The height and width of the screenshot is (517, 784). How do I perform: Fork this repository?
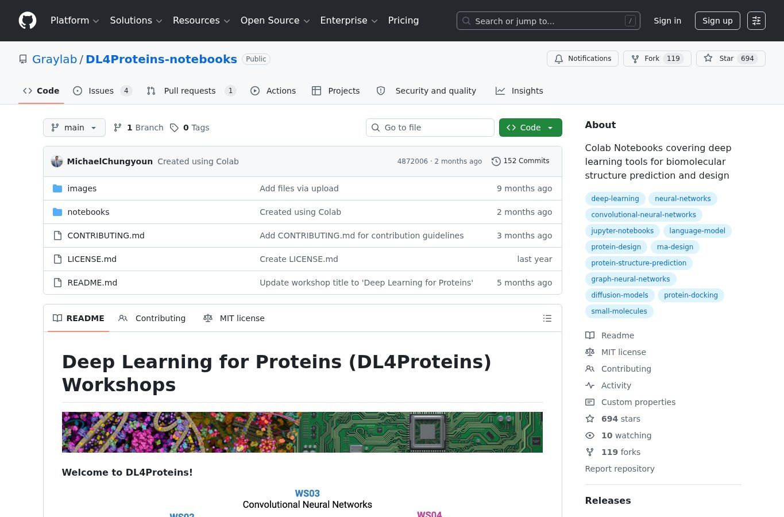click(657, 59)
